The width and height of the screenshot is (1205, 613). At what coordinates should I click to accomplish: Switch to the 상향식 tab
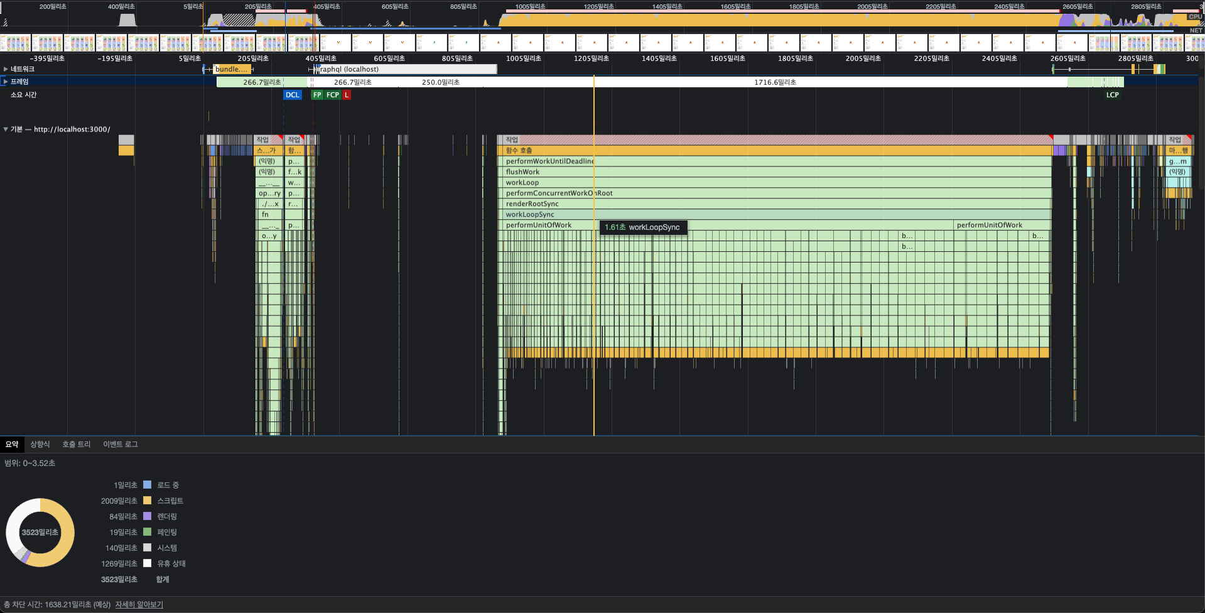coord(40,444)
